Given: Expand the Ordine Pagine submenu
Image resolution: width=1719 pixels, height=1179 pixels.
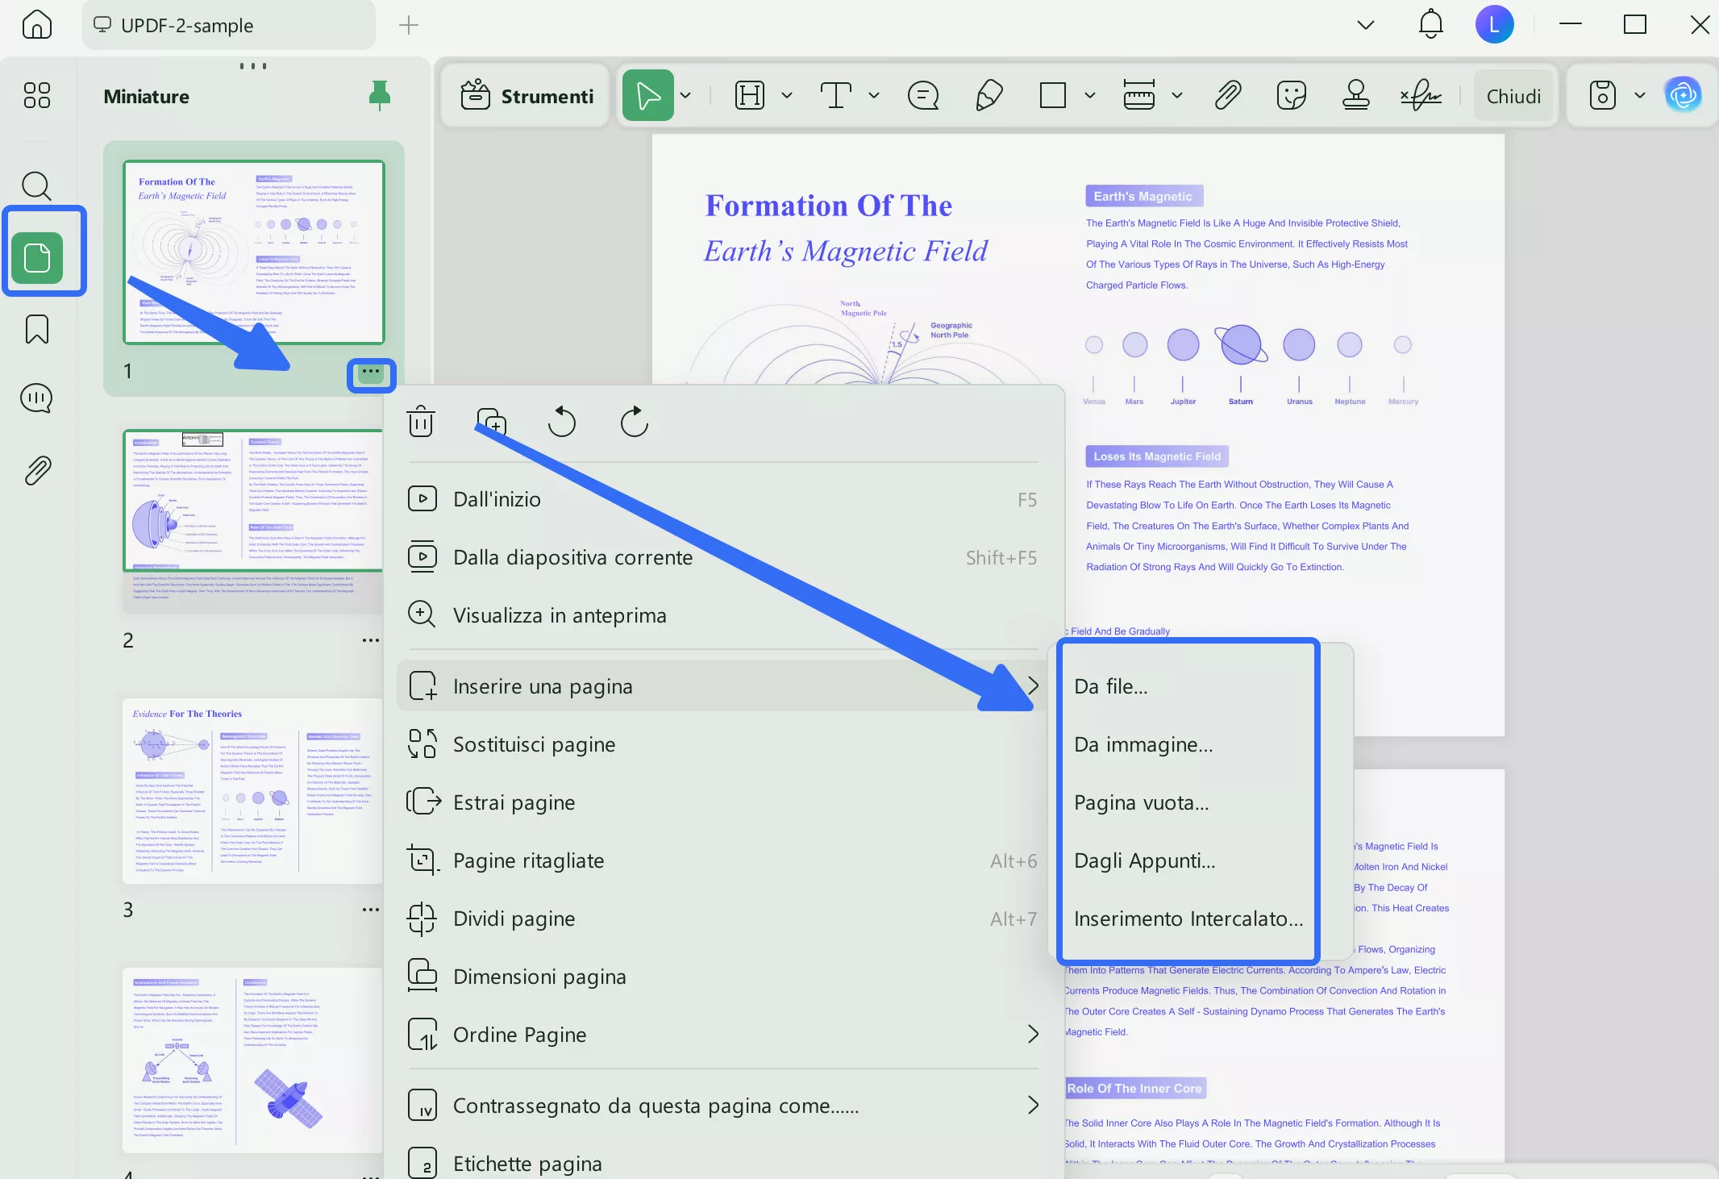Looking at the screenshot, I should coord(1034,1035).
